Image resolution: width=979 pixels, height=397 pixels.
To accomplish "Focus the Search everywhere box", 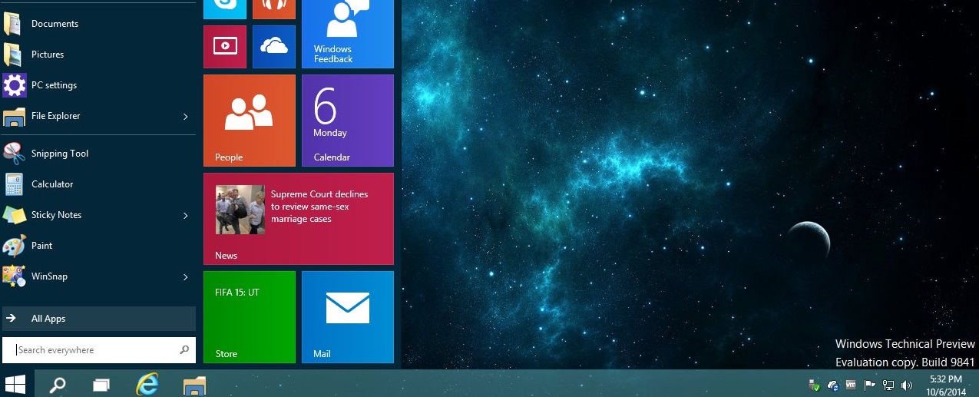I will click(x=99, y=350).
